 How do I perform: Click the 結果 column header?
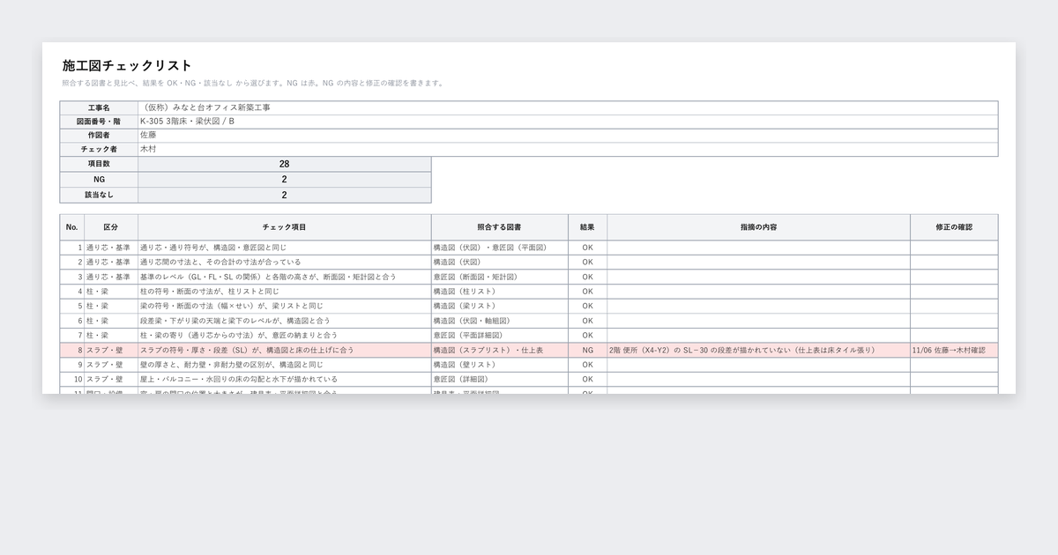pos(588,227)
